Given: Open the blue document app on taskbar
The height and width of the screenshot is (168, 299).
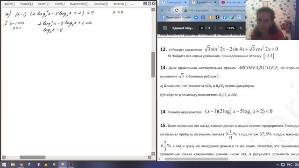Looking at the screenshot, I should tap(29, 165).
